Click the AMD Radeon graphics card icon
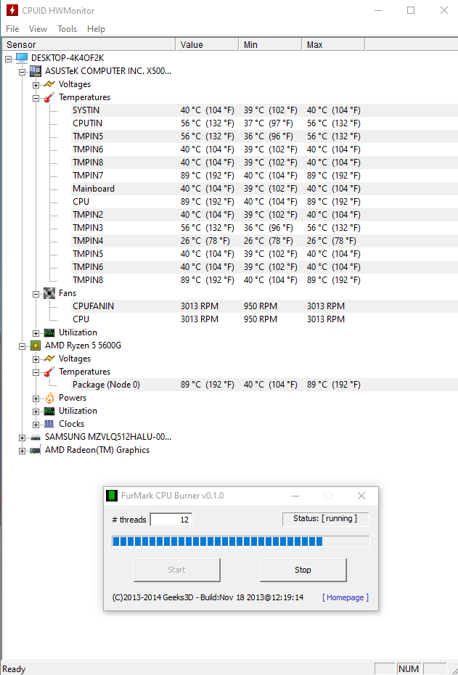Screen dimensions: 458x675 pyautogui.click(x=36, y=450)
